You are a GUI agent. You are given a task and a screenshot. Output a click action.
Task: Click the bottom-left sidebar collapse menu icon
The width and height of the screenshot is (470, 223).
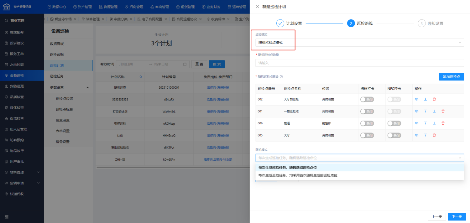[x=7, y=217]
